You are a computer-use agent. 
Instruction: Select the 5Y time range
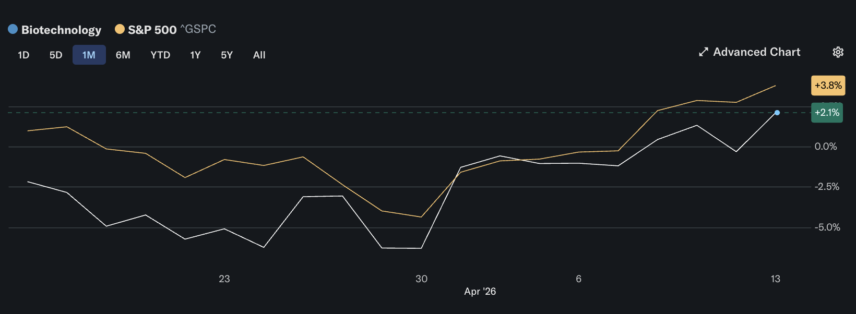[x=227, y=55]
